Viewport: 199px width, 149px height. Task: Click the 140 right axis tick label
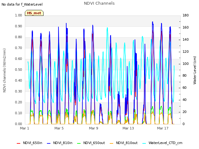186,39
